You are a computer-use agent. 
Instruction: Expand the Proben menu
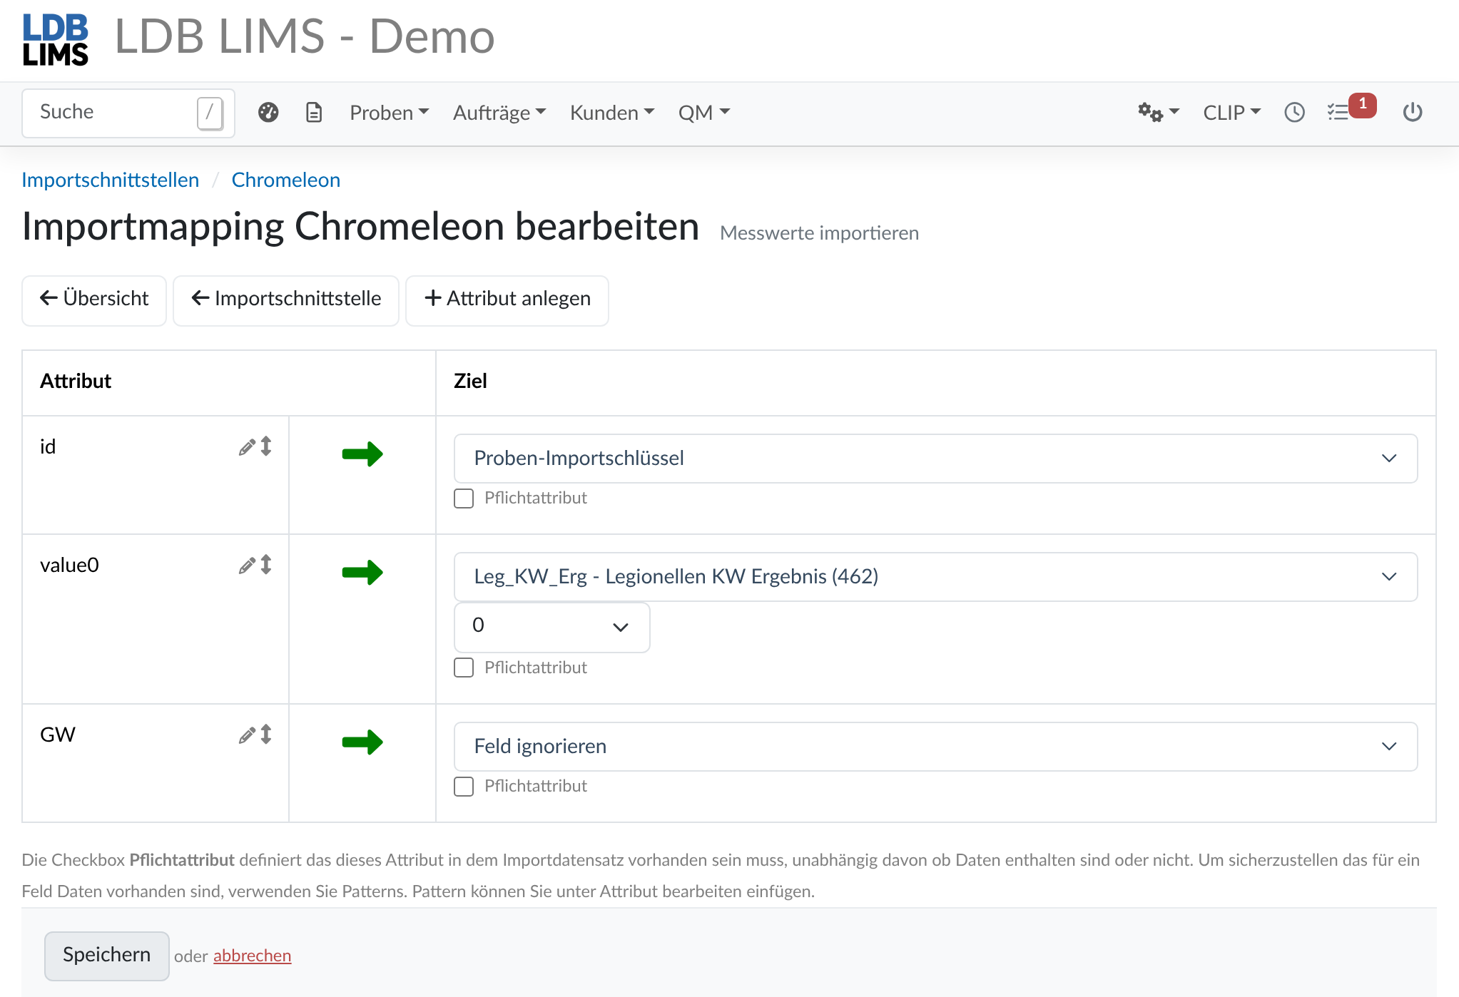point(390,113)
